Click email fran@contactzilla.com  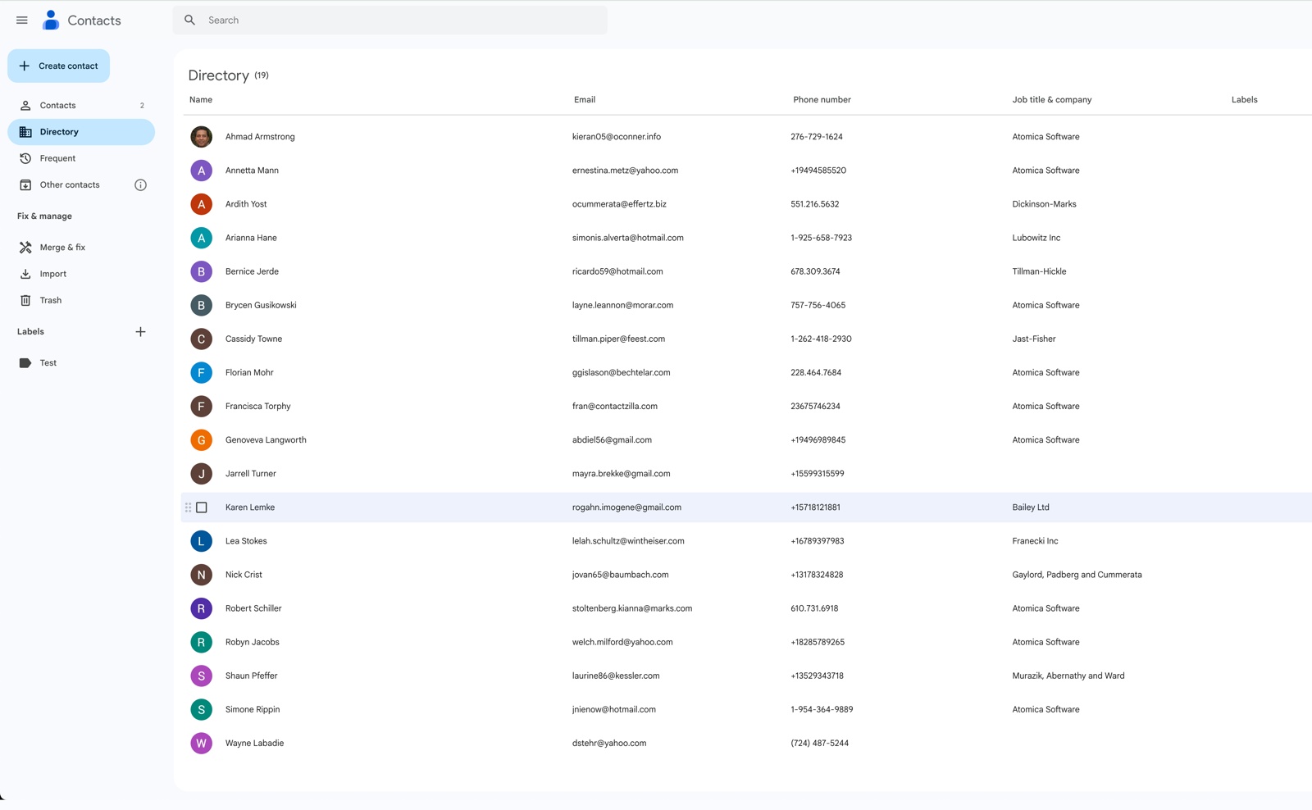pyautogui.click(x=615, y=406)
